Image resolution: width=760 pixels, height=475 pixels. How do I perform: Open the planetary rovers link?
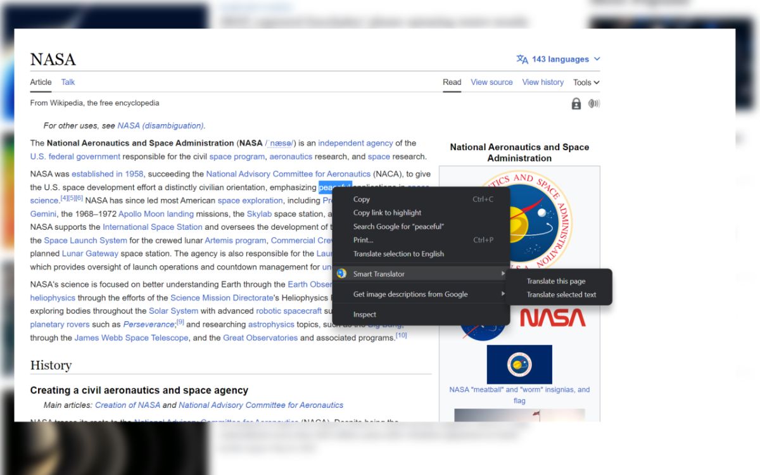coord(60,324)
